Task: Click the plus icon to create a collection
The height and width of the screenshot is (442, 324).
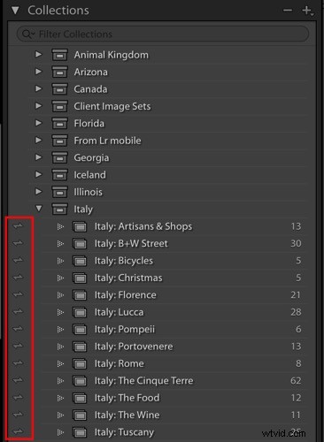Action: [x=307, y=11]
